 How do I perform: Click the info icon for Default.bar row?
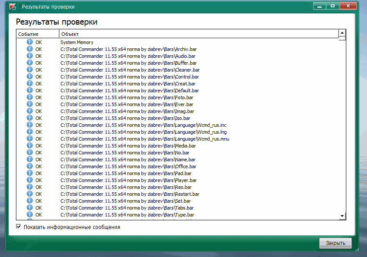tap(30, 91)
